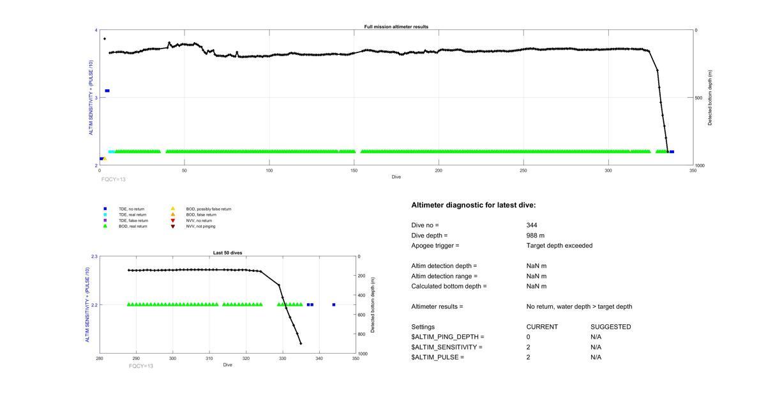Select the 'BOD, real return' legend label
The image size is (766, 397).
pos(133,226)
